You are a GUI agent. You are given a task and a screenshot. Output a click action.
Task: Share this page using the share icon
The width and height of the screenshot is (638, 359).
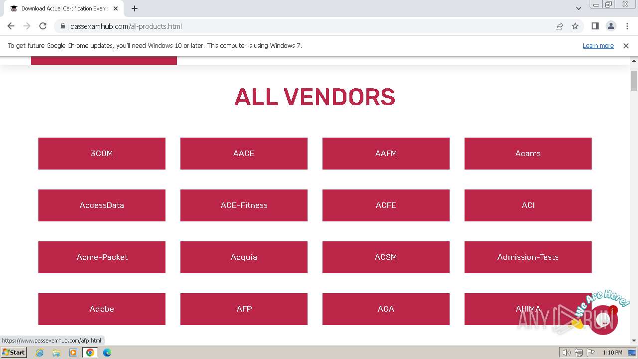559,26
